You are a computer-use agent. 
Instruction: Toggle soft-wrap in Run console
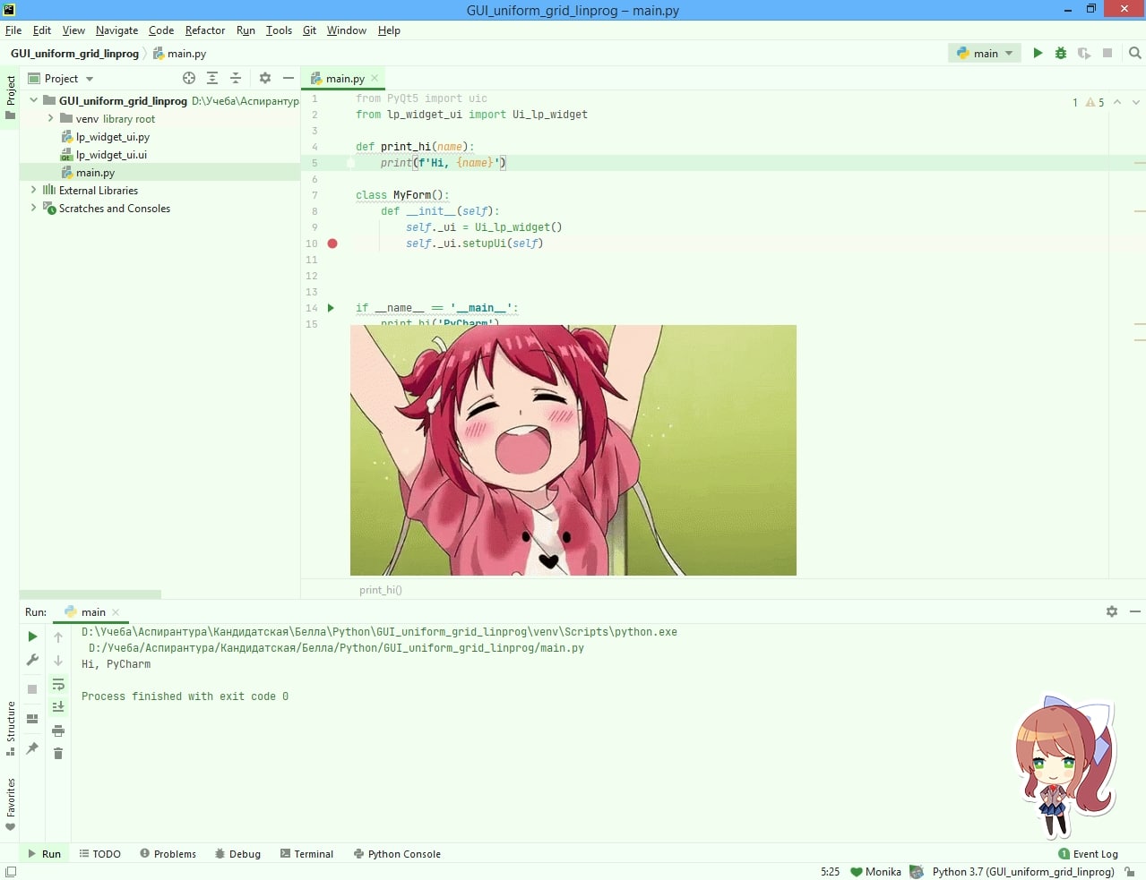click(x=58, y=685)
